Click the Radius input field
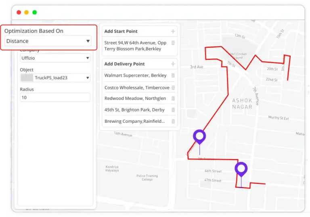The image size is (310, 217). 55,97
